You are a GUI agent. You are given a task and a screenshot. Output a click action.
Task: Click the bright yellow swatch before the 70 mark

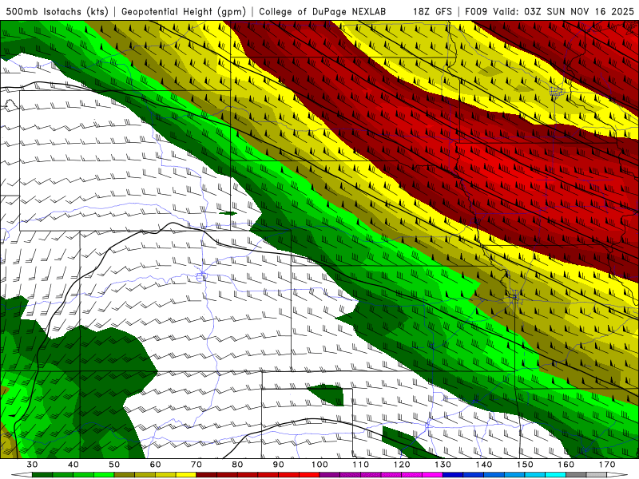[186, 475]
